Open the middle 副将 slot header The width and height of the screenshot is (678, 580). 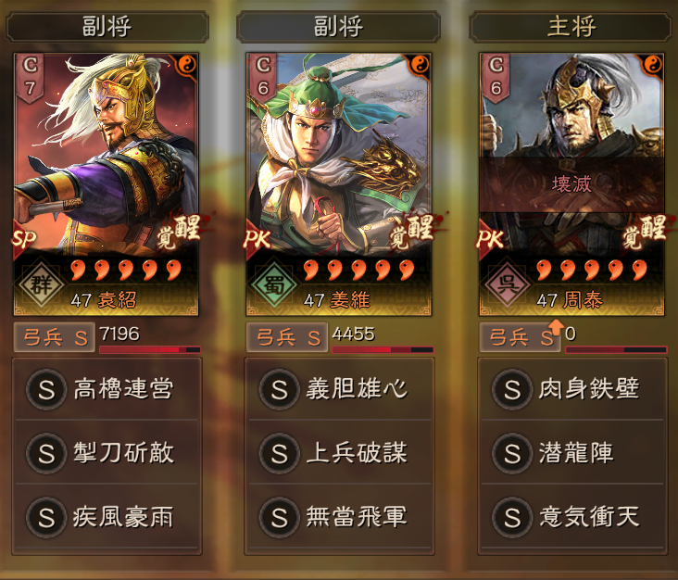338,27
